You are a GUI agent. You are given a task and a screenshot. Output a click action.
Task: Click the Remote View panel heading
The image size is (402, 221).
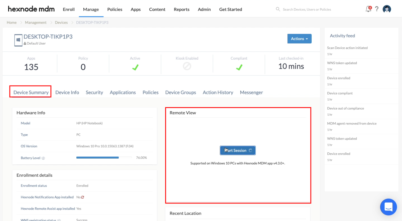coord(183,113)
